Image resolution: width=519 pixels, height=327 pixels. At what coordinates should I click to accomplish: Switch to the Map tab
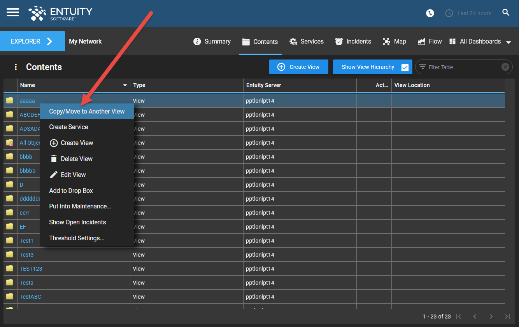pos(394,42)
